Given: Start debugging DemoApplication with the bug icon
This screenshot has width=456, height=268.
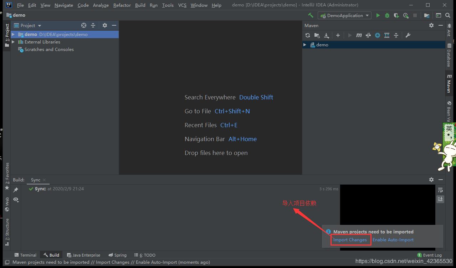Looking at the screenshot, I should pos(387,15).
